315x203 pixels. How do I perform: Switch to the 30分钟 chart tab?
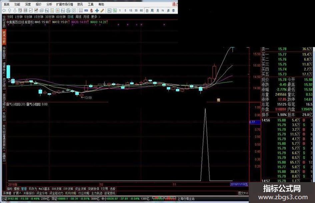[x=50, y=17]
